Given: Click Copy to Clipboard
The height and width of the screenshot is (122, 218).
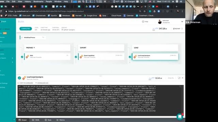Looking at the screenshot, I should [x=25, y=83].
